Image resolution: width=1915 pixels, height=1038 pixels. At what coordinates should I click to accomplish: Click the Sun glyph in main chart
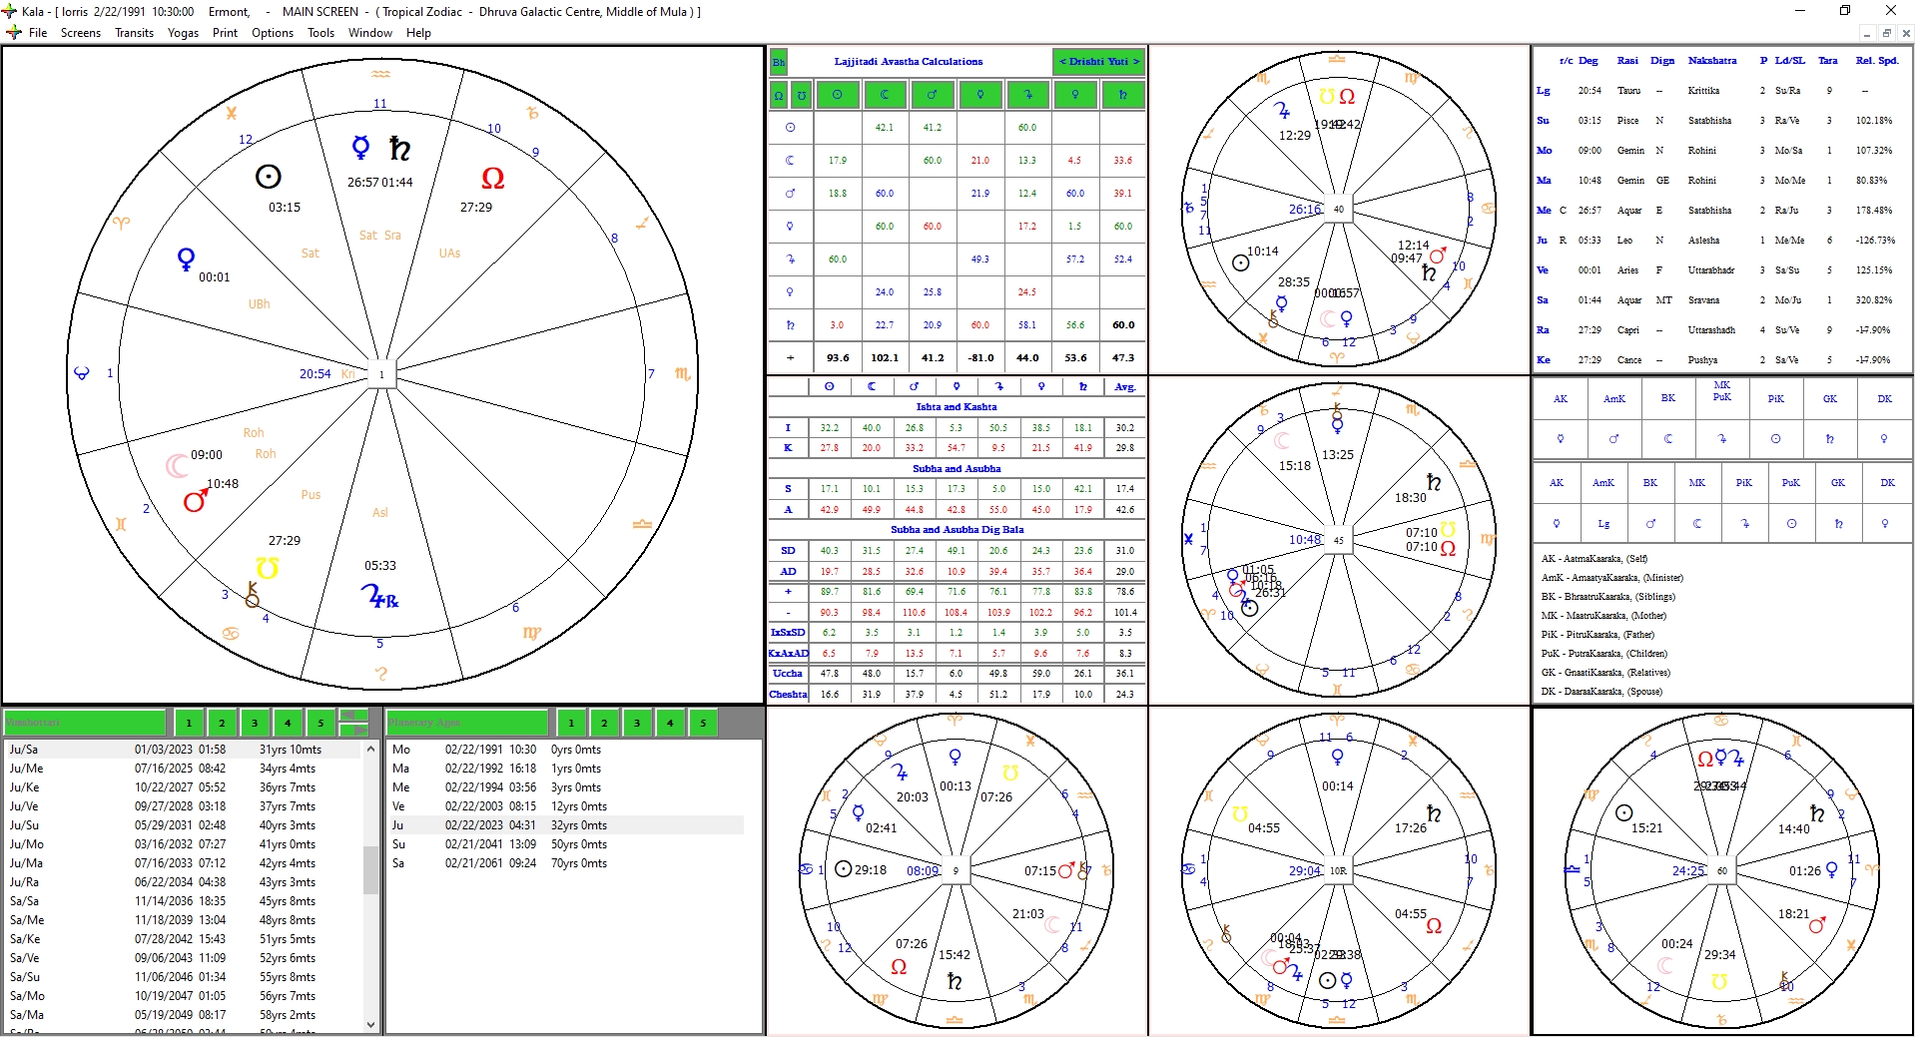coord(268,177)
